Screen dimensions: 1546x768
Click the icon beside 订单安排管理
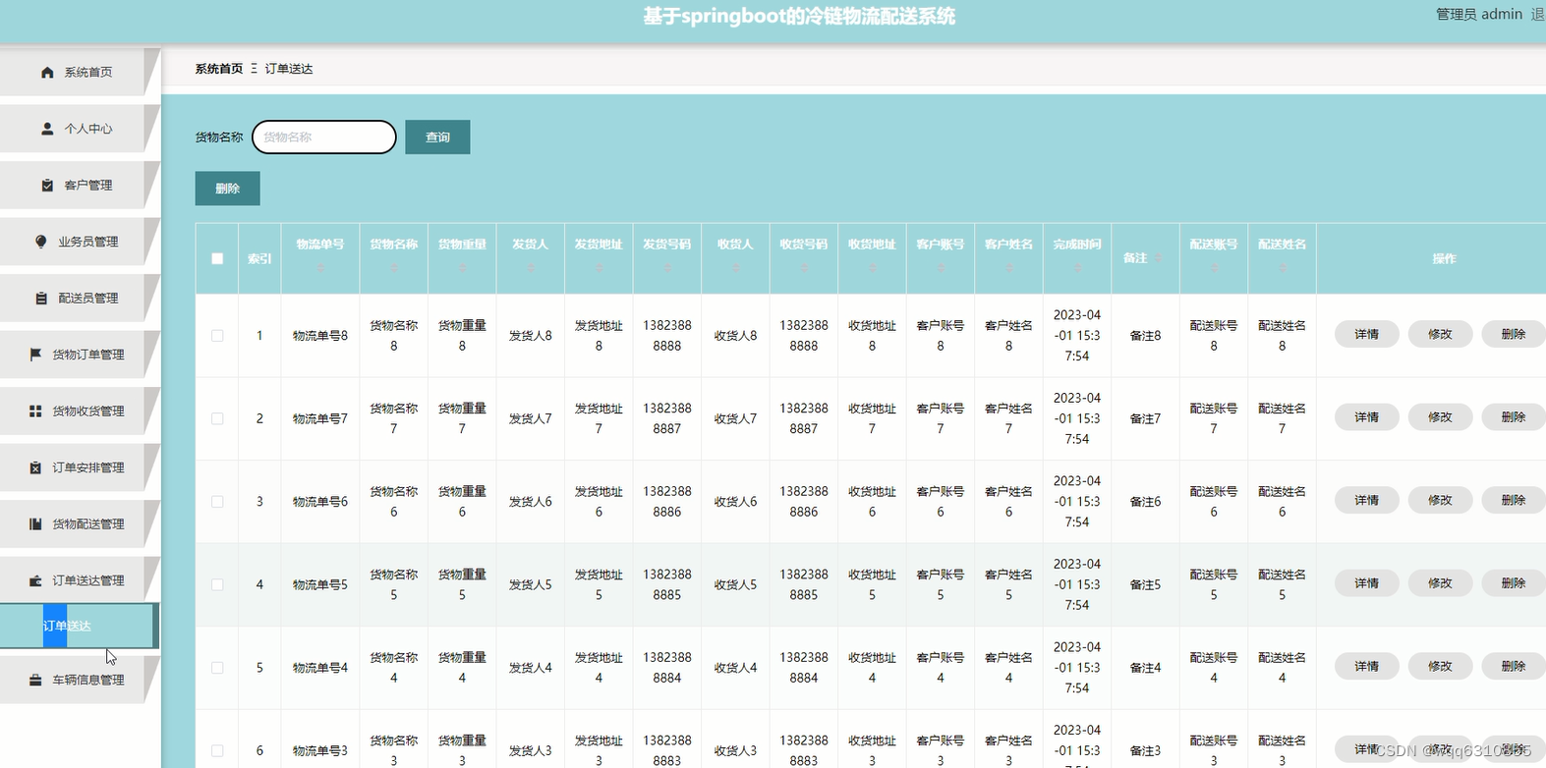coord(35,467)
